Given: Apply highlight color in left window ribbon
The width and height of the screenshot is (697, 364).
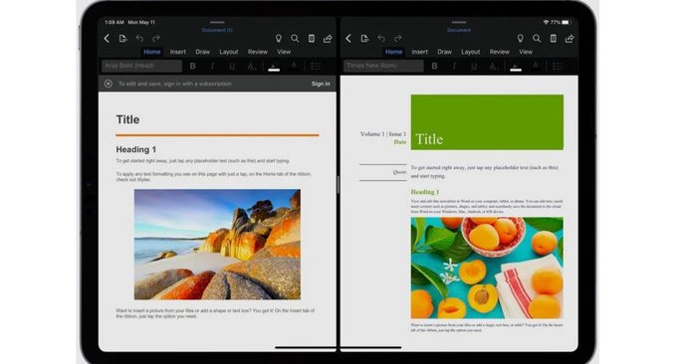Looking at the screenshot, I should coord(274,67).
